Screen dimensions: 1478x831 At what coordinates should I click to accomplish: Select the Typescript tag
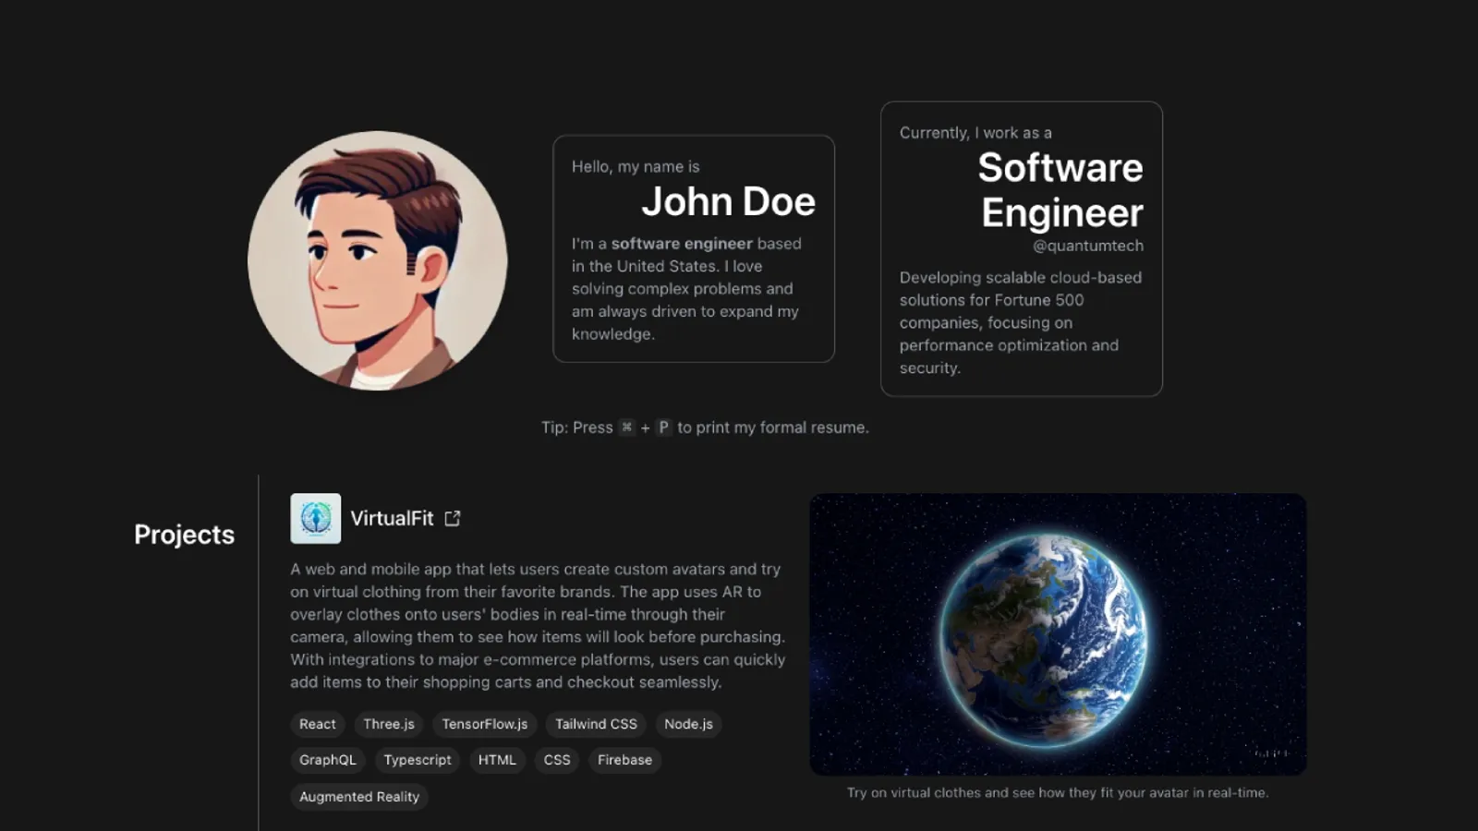coord(418,760)
